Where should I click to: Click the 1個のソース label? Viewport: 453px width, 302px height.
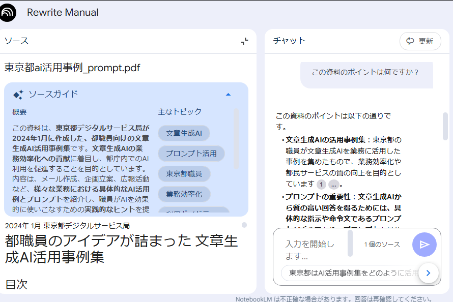[x=381, y=245]
